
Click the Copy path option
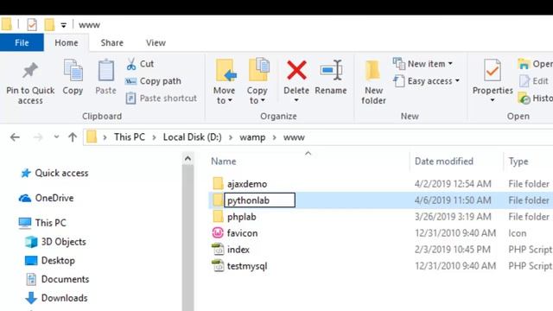(x=154, y=81)
